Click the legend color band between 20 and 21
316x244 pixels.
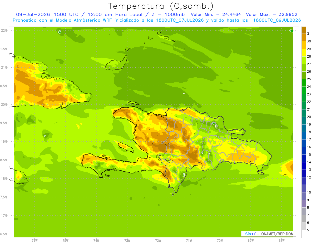pos(304,113)
